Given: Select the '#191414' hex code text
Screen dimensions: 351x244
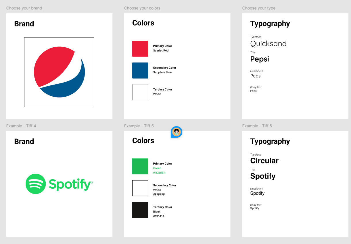Looking at the screenshot, I should [x=159, y=216].
